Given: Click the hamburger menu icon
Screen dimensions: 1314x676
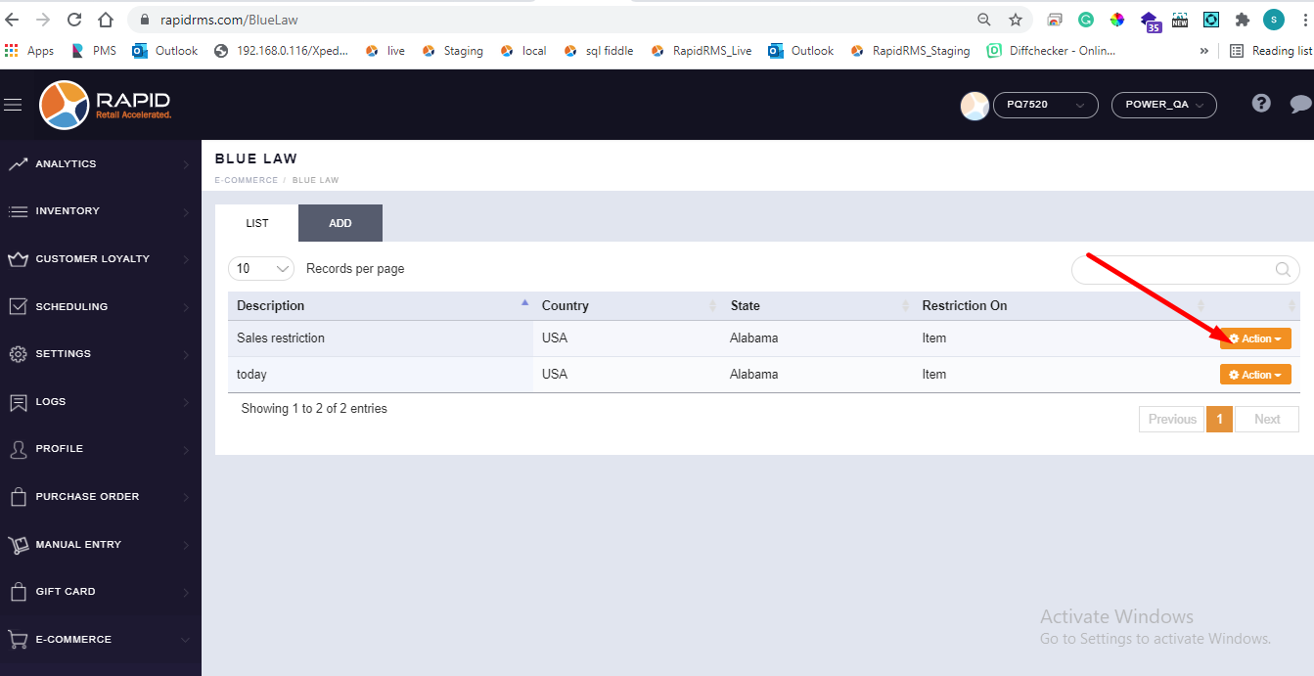Looking at the screenshot, I should (13, 105).
